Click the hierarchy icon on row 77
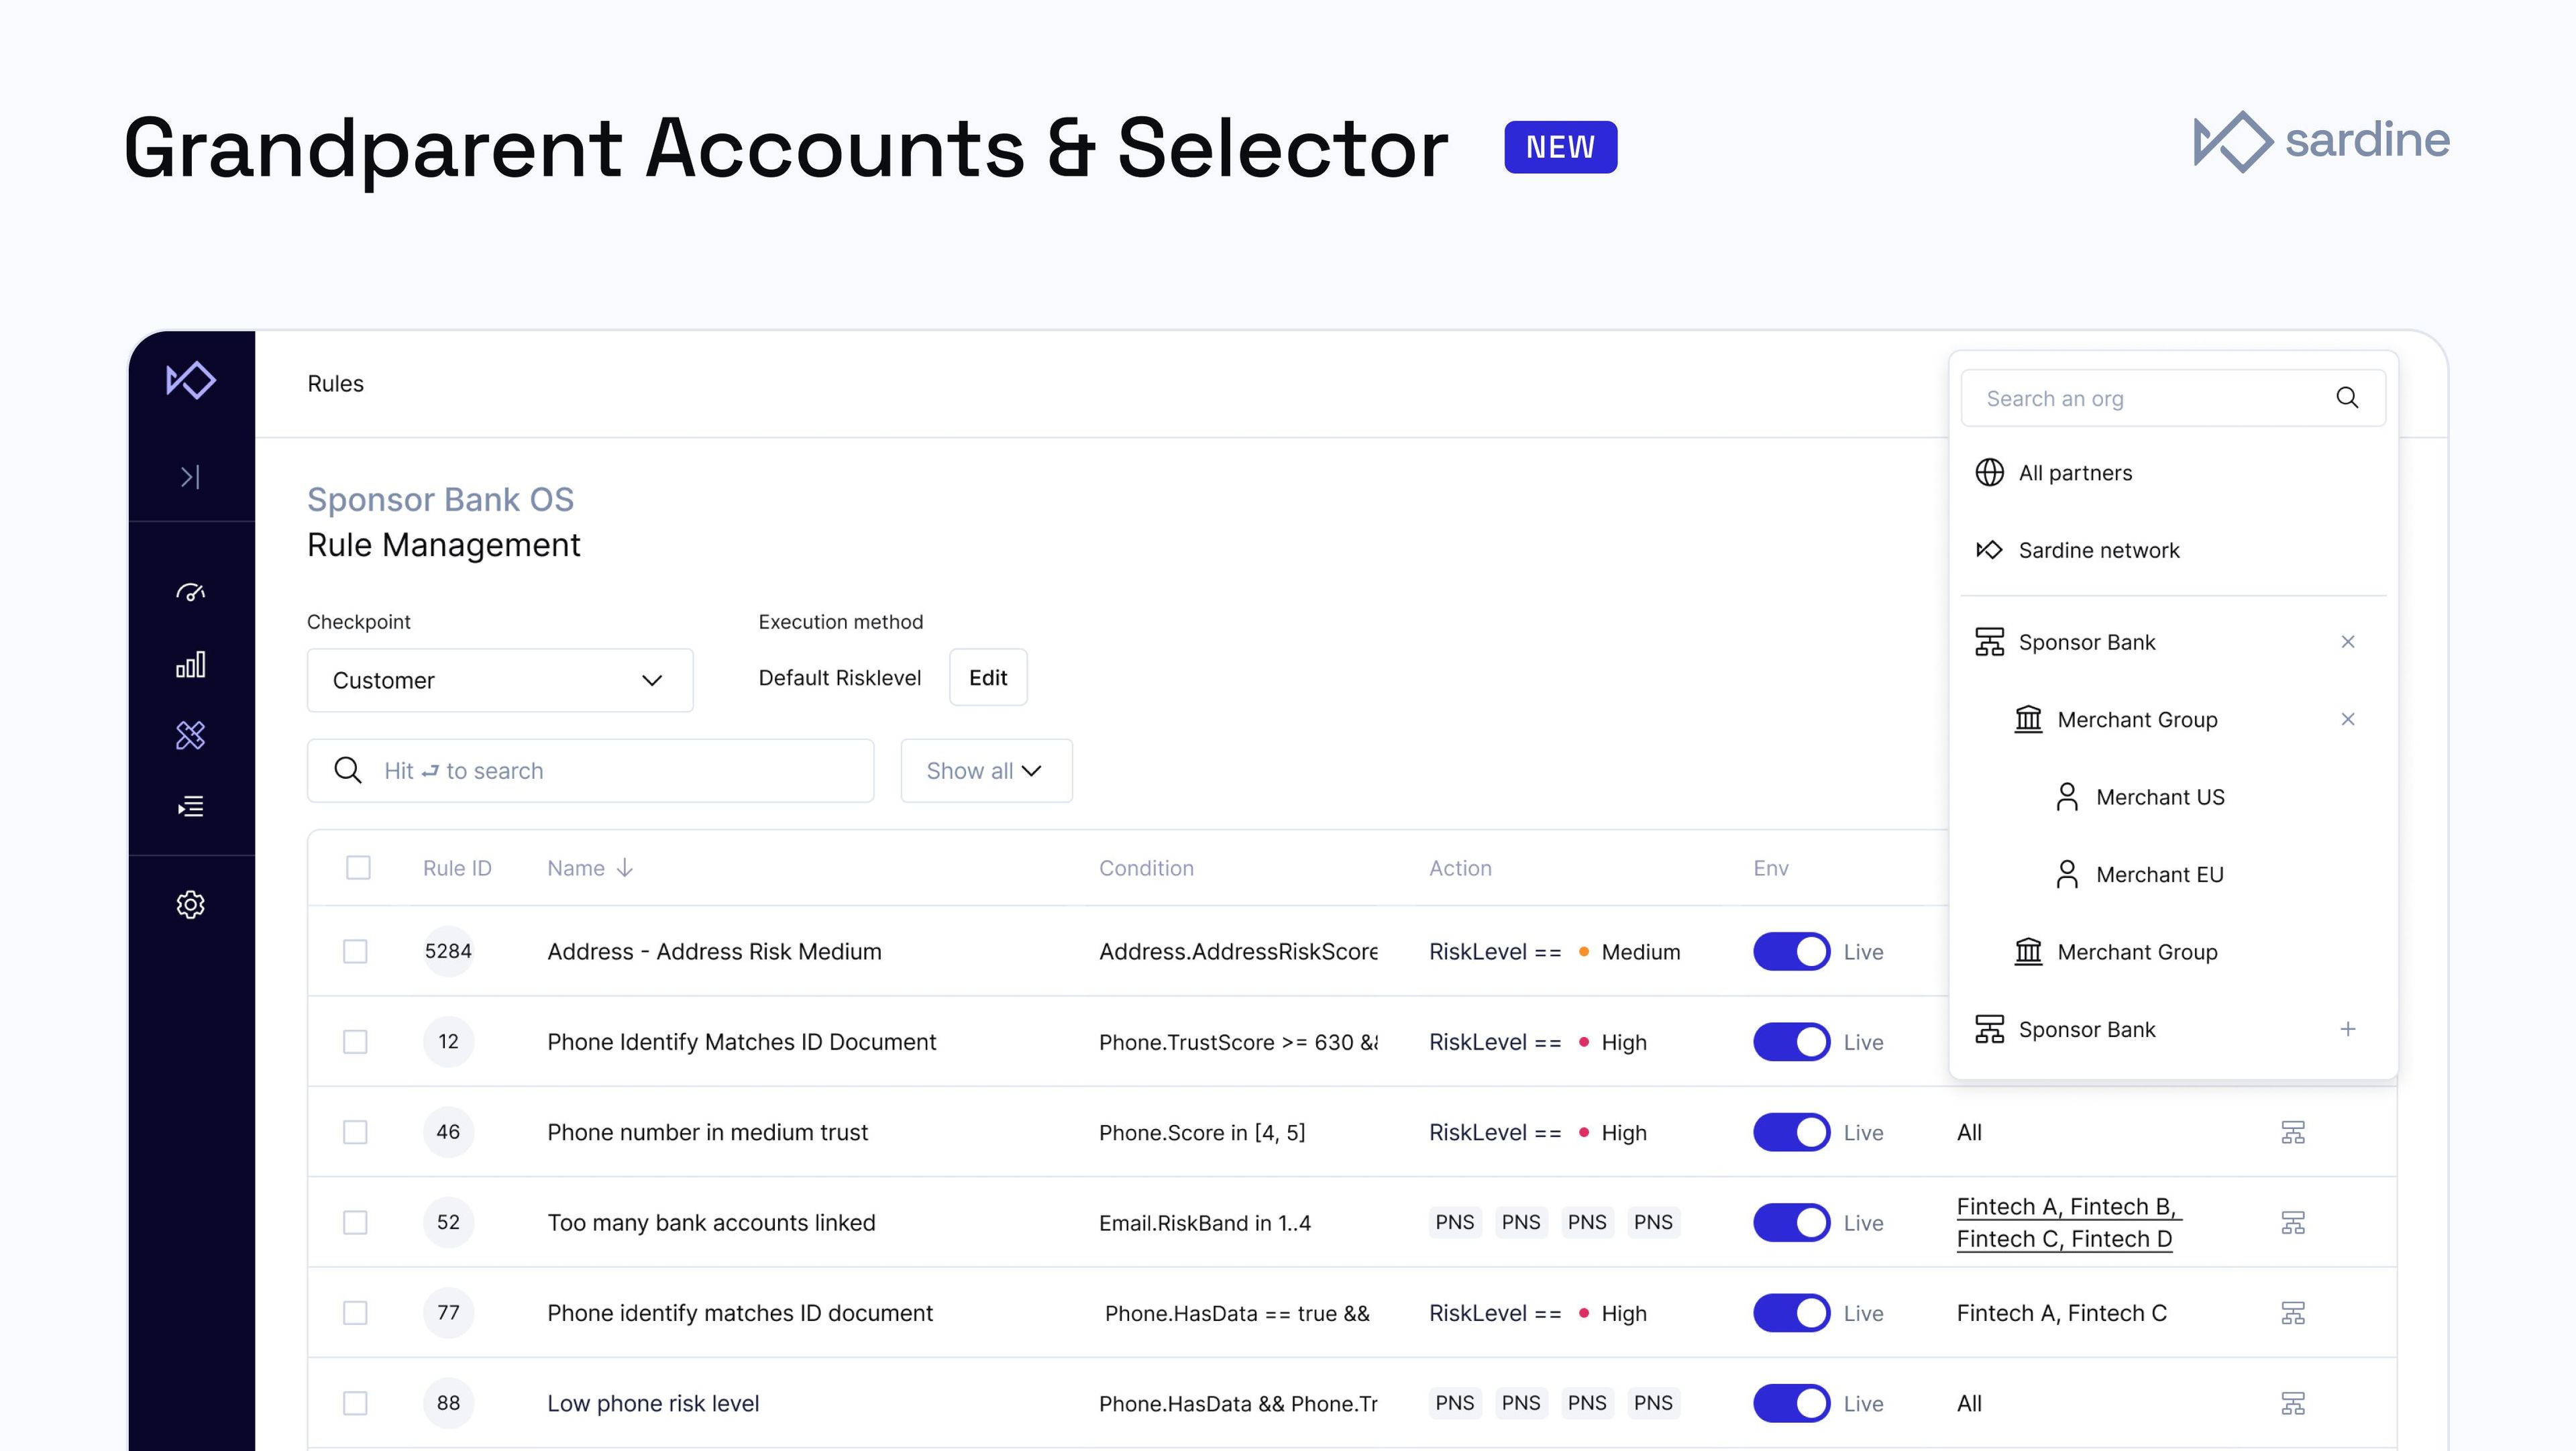The image size is (2576, 1451). (x=2293, y=1313)
